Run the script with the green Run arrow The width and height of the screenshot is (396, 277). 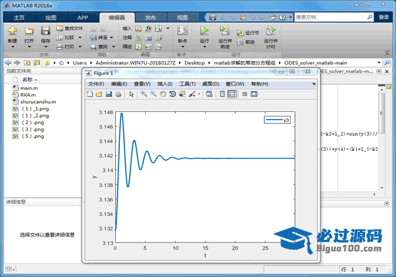[204, 30]
